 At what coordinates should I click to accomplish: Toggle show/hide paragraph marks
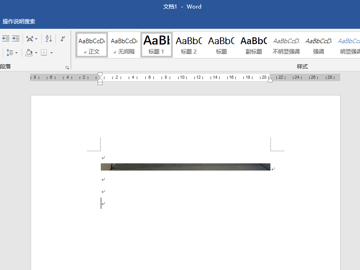[x=63, y=39]
